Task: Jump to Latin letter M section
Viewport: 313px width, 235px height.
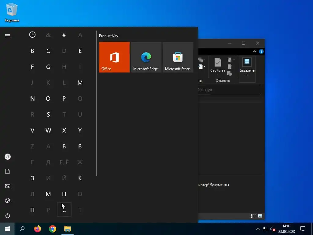Action: click(x=80, y=83)
